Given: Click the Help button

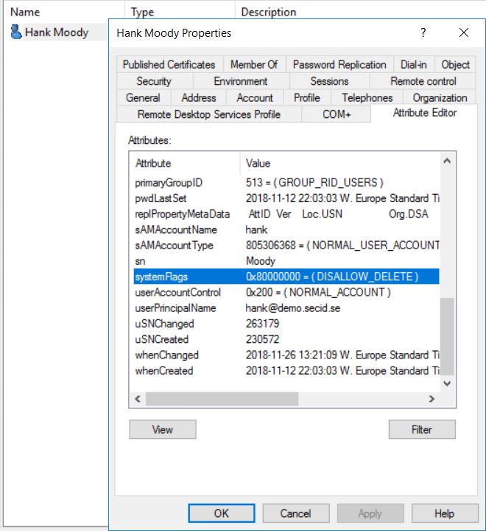Looking at the screenshot, I should (x=445, y=513).
